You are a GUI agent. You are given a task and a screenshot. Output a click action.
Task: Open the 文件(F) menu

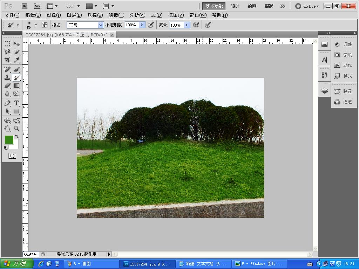tap(12, 15)
